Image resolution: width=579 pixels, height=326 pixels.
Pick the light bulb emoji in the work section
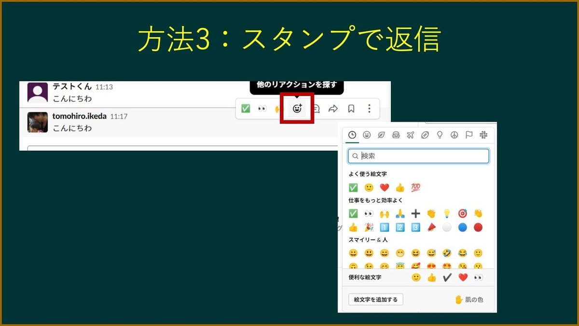tap(446, 213)
